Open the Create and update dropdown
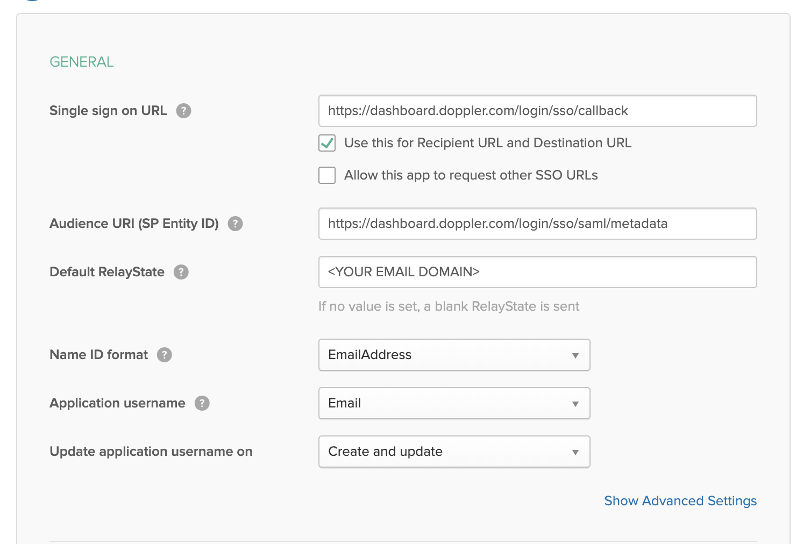The height and width of the screenshot is (544, 796). pos(454,452)
